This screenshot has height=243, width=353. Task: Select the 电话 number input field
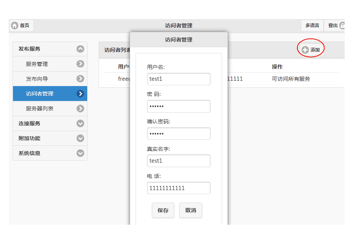click(x=178, y=188)
